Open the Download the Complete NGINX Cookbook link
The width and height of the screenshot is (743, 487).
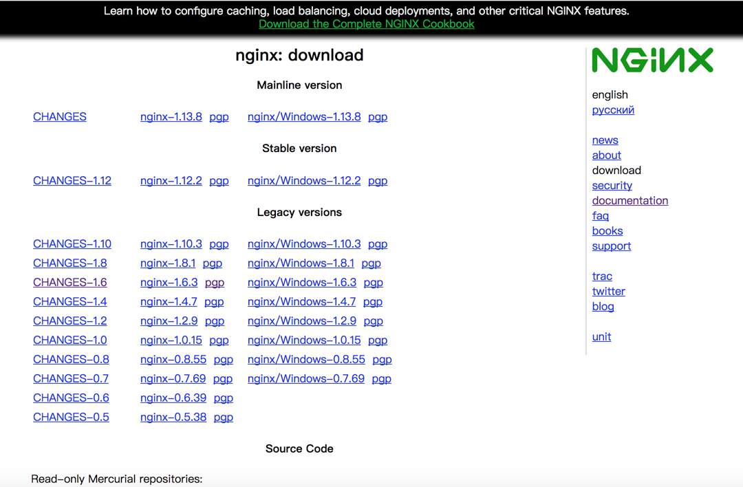(x=366, y=24)
